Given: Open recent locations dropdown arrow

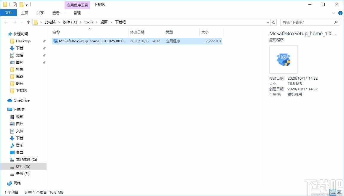Looking at the screenshot, I should [22, 22].
